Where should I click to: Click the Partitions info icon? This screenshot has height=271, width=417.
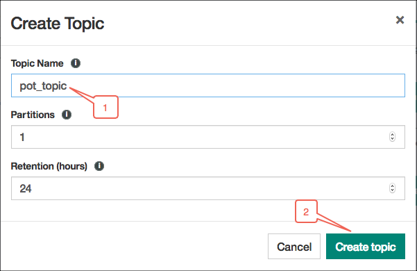[67, 115]
